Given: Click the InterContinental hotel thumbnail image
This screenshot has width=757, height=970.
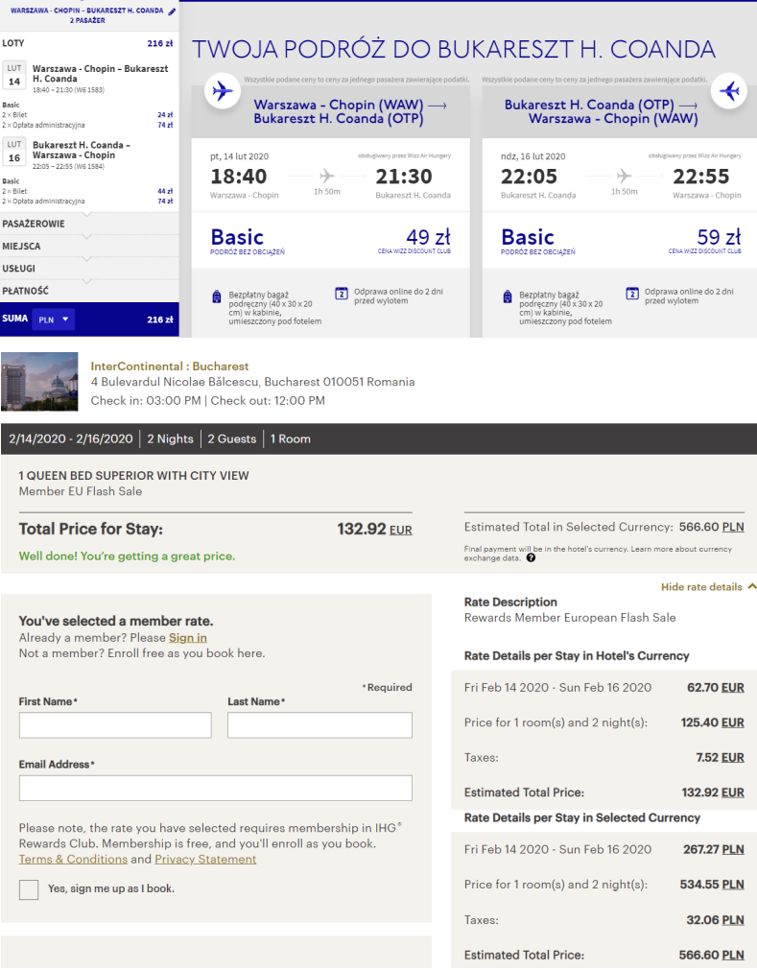Looking at the screenshot, I should pyautogui.click(x=40, y=381).
